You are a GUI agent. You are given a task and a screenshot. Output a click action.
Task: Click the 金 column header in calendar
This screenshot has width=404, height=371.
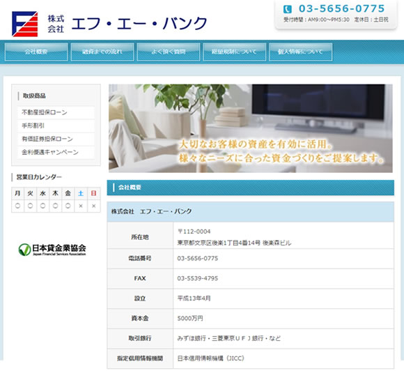tap(68, 193)
